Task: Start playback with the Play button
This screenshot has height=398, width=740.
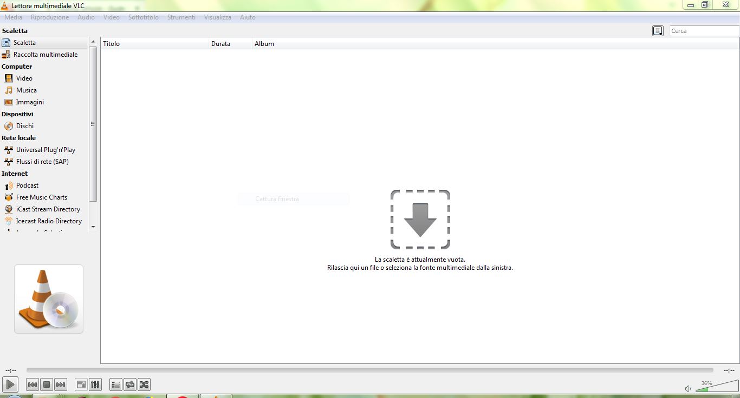Action: pos(10,384)
